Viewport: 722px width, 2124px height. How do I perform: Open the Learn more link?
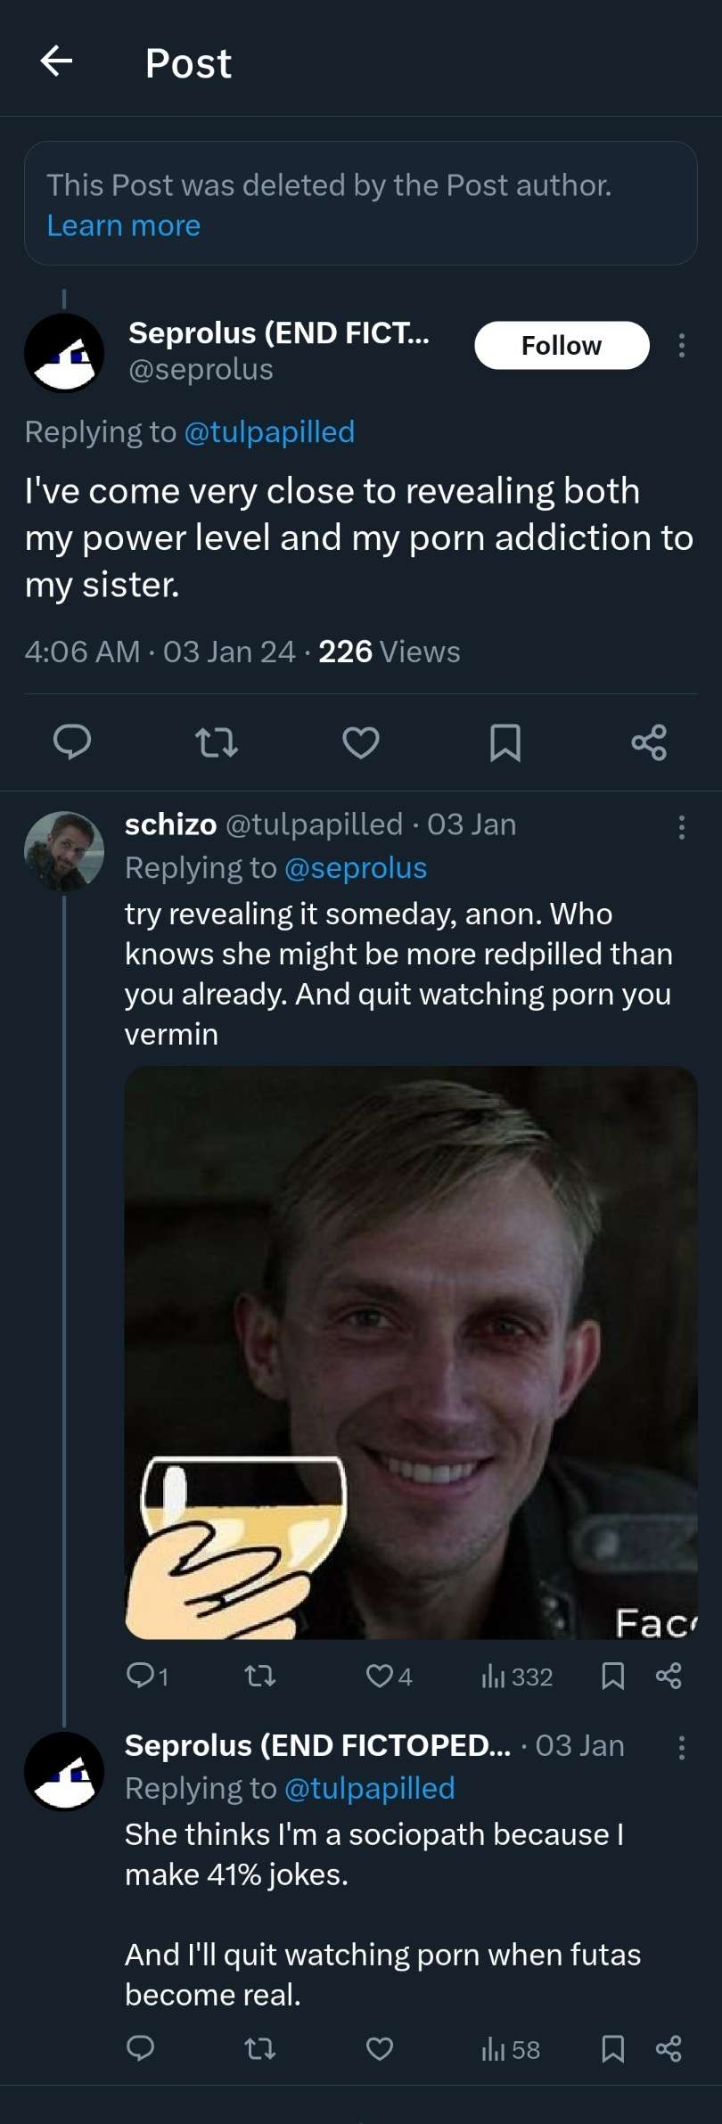coord(123,226)
